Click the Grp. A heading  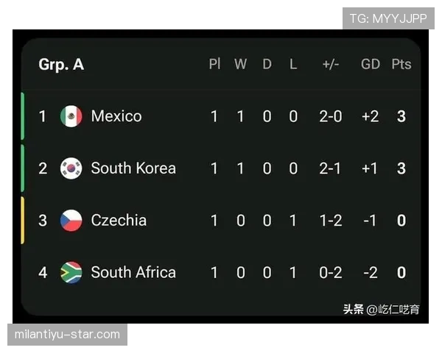[61, 65]
